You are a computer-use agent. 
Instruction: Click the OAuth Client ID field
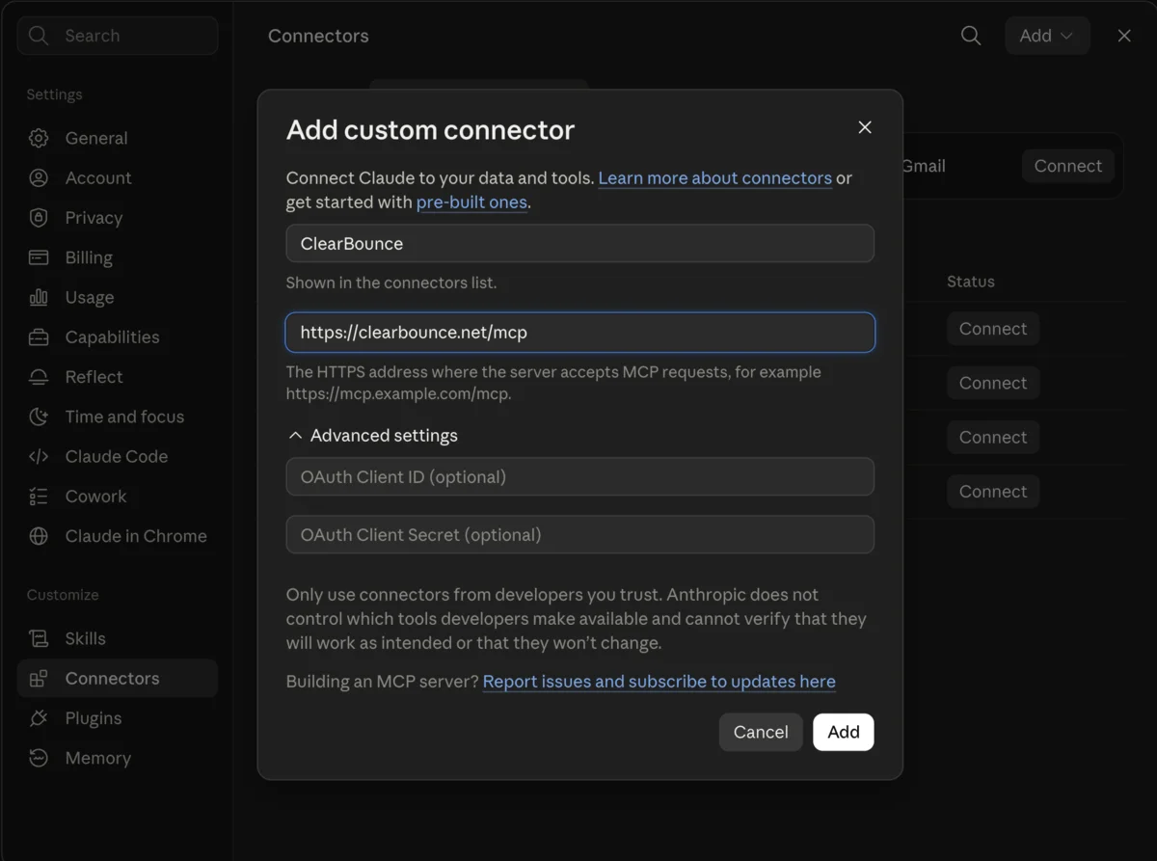click(x=580, y=477)
